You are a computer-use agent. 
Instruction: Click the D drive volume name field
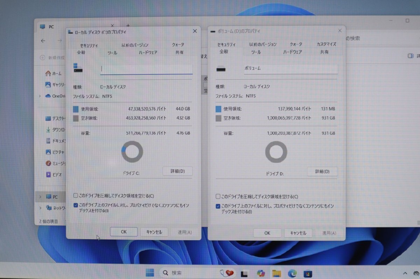290,69
